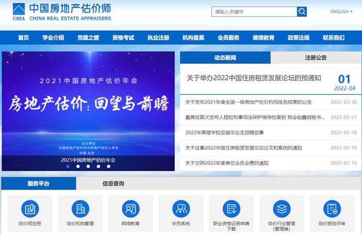
Task: Open the 首页 navigation item
Action: (24, 38)
